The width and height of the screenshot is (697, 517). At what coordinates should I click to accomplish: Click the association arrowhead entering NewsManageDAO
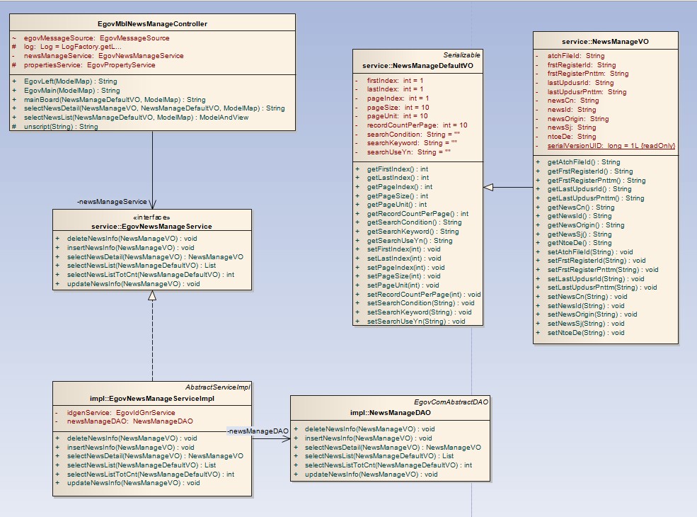[287, 438]
